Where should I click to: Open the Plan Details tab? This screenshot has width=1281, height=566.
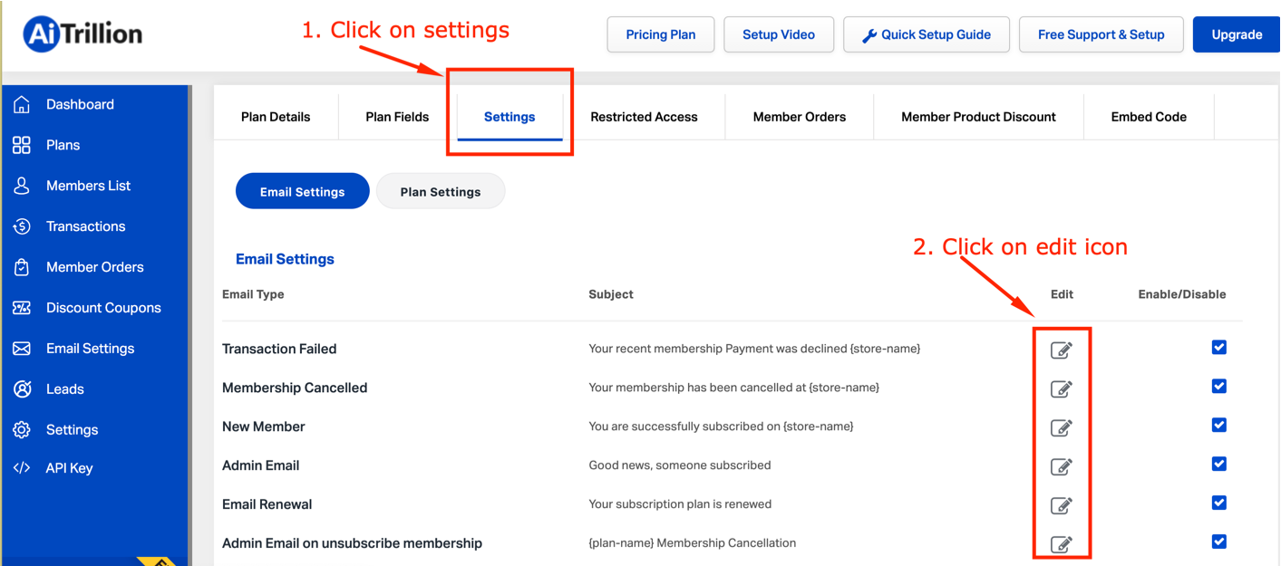[x=276, y=117]
